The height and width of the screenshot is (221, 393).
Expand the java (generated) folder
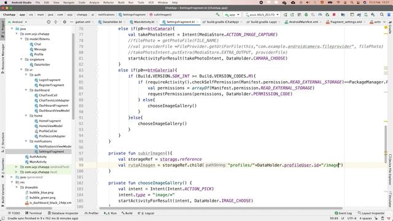coord(12,177)
